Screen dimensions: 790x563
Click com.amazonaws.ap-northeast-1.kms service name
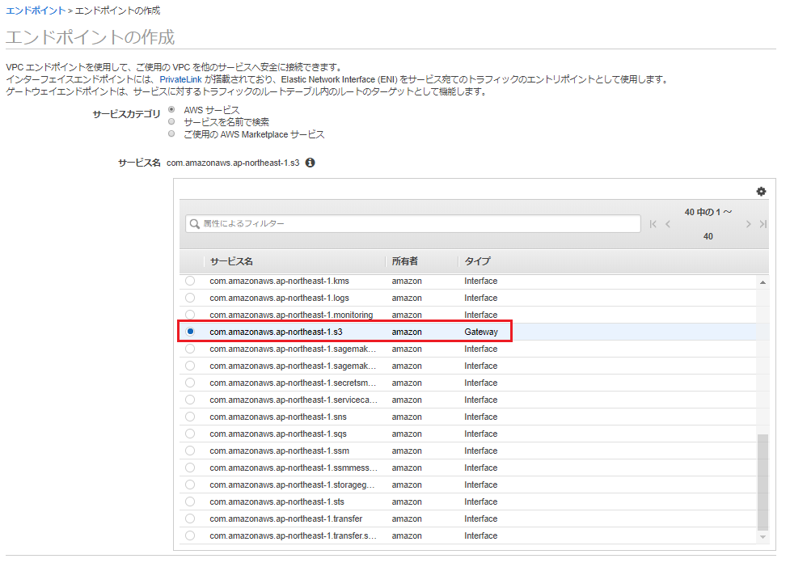pos(279,281)
